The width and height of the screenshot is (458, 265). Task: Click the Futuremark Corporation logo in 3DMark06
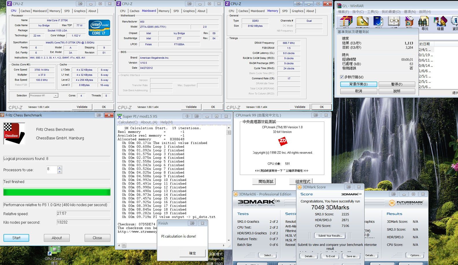[406, 203]
